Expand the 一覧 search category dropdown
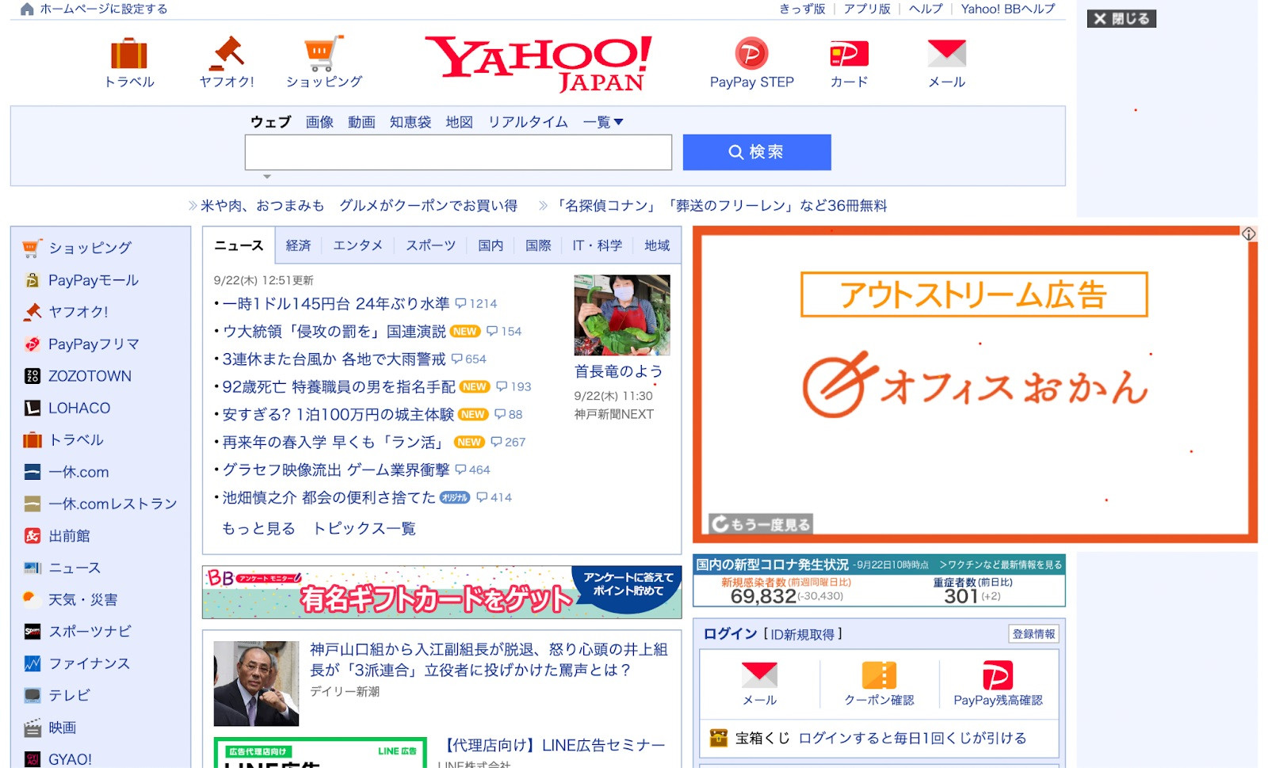The image size is (1268, 768). (x=603, y=122)
